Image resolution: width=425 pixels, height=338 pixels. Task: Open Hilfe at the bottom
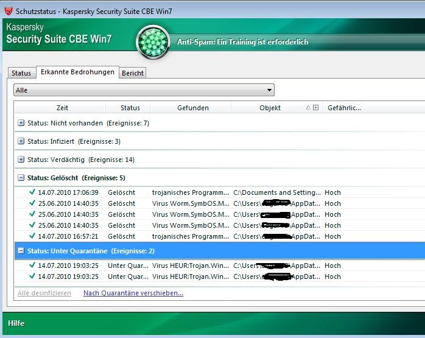click(16, 323)
